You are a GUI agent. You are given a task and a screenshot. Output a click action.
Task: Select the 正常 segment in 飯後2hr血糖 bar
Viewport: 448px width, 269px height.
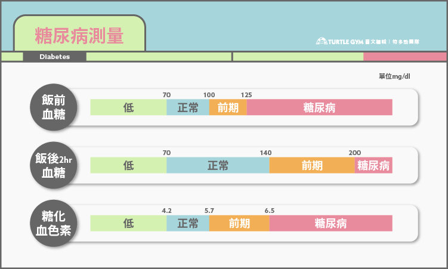tap(218, 165)
